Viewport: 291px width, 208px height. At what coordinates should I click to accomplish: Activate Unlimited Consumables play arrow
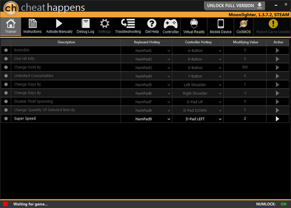(x=277, y=76)
